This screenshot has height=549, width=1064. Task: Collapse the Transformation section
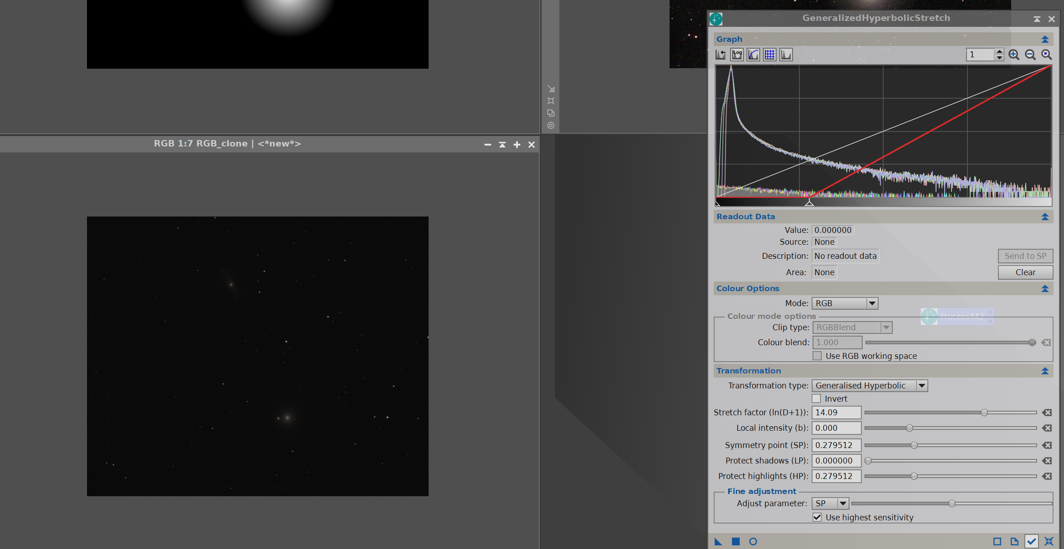click(x=1045, y=371)
